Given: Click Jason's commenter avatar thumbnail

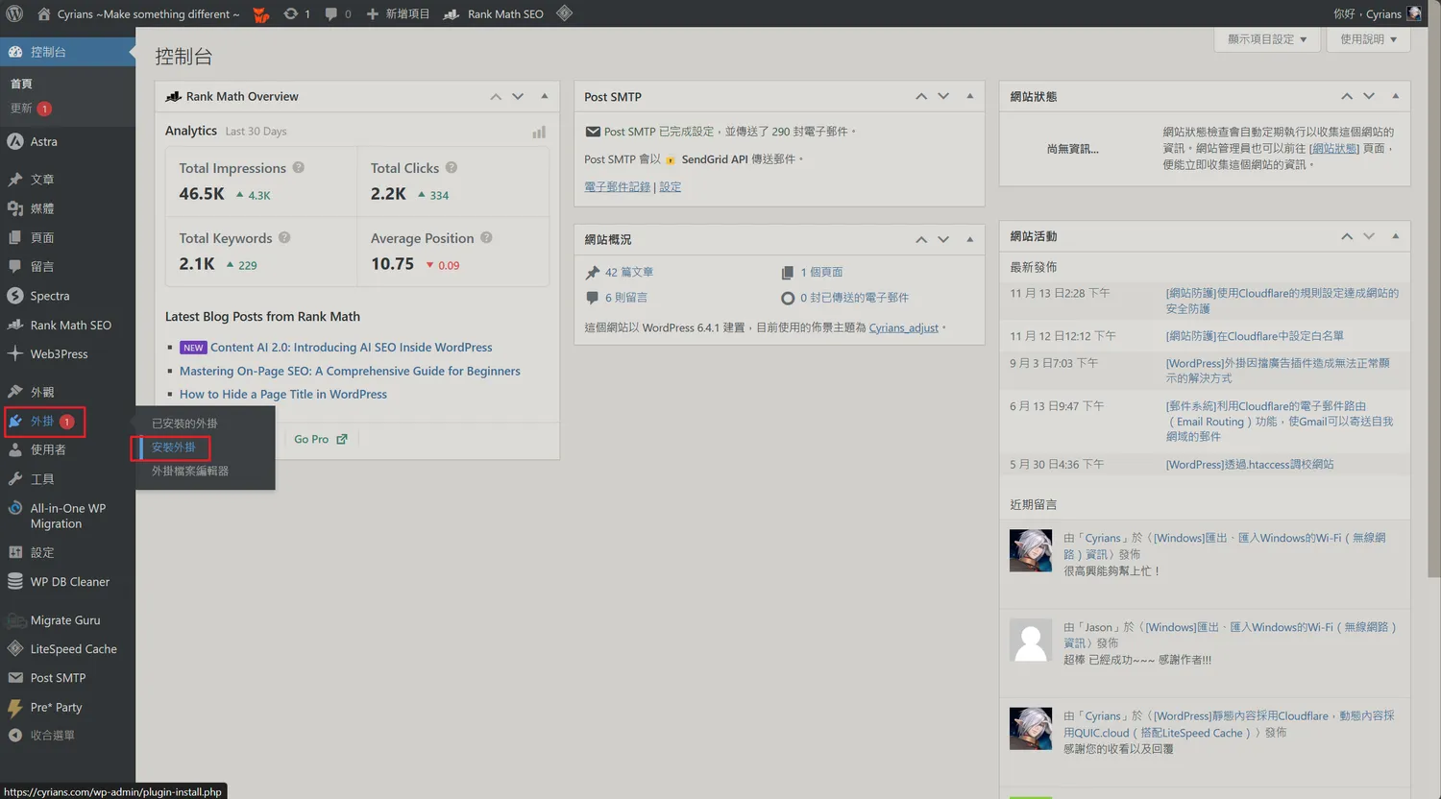Looking at the screenshot, I should click(1031, 642).
